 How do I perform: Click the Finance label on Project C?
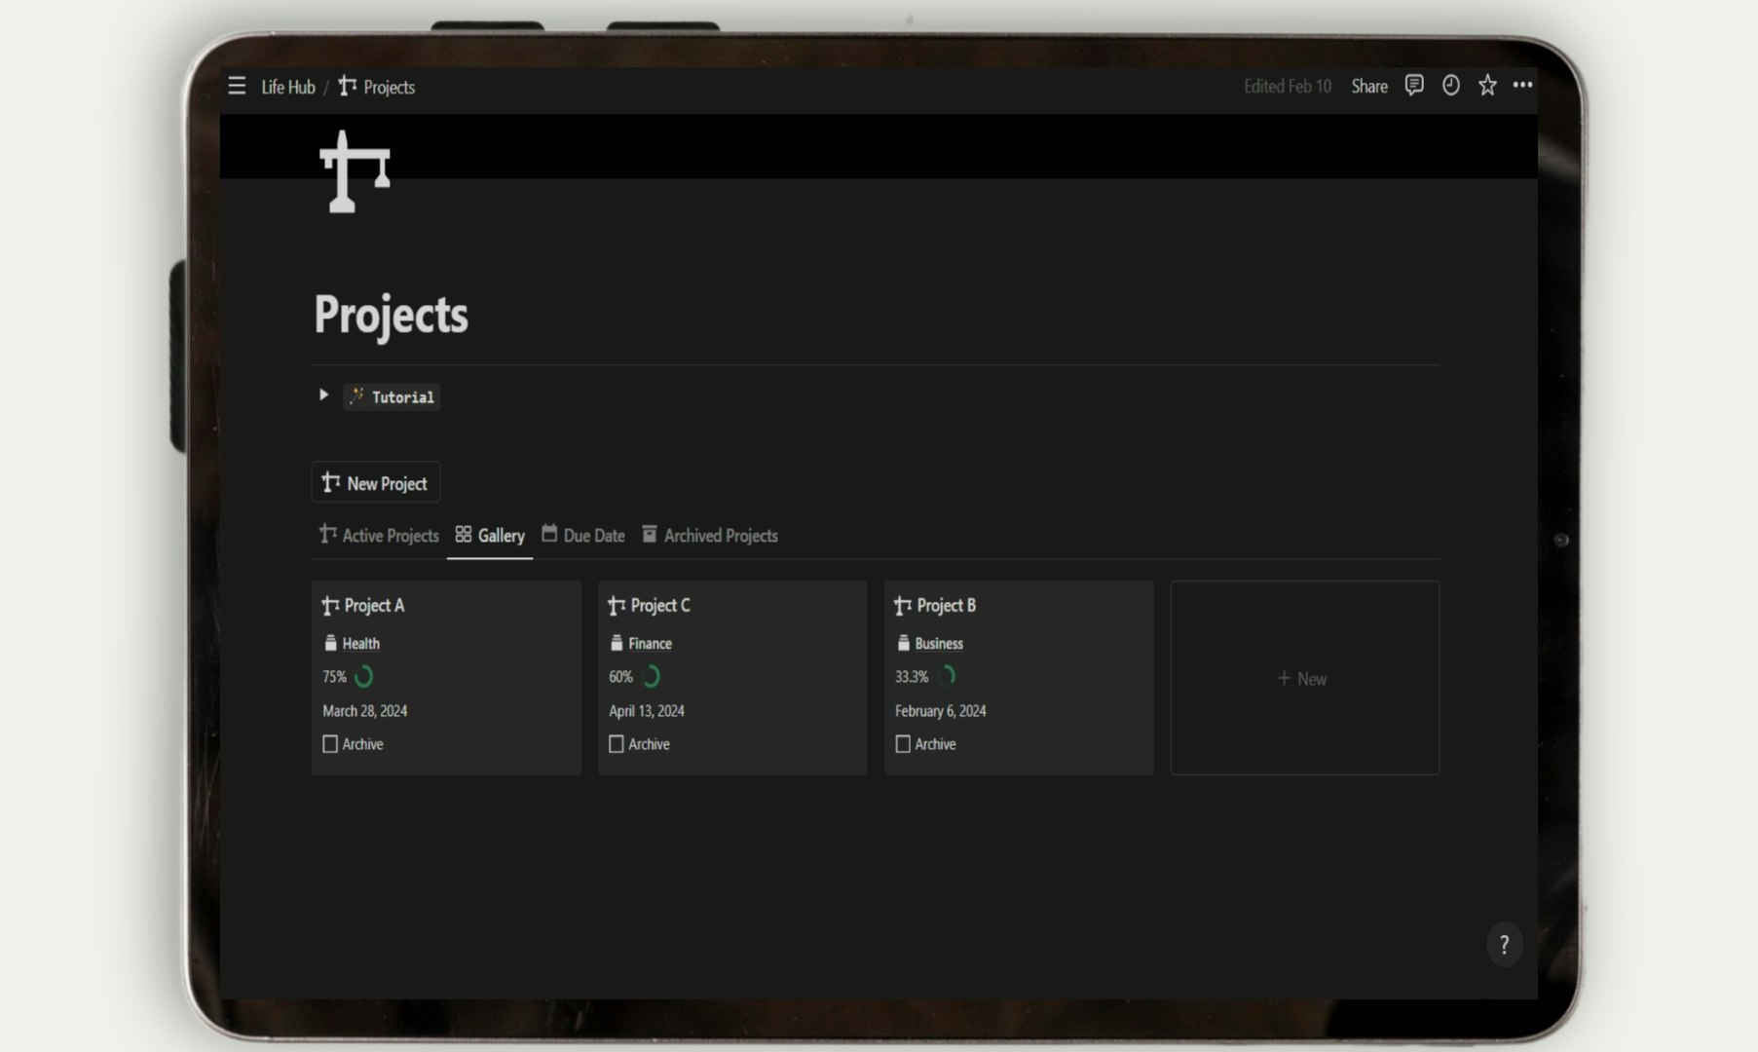click(651, 643)
